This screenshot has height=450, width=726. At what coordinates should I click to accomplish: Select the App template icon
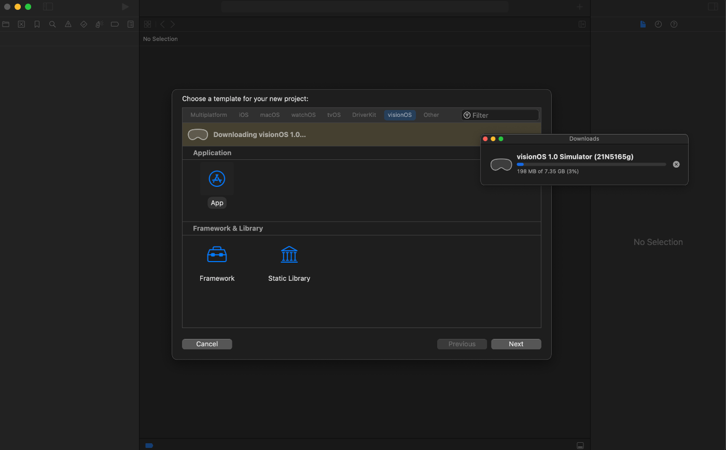point(217,179)
